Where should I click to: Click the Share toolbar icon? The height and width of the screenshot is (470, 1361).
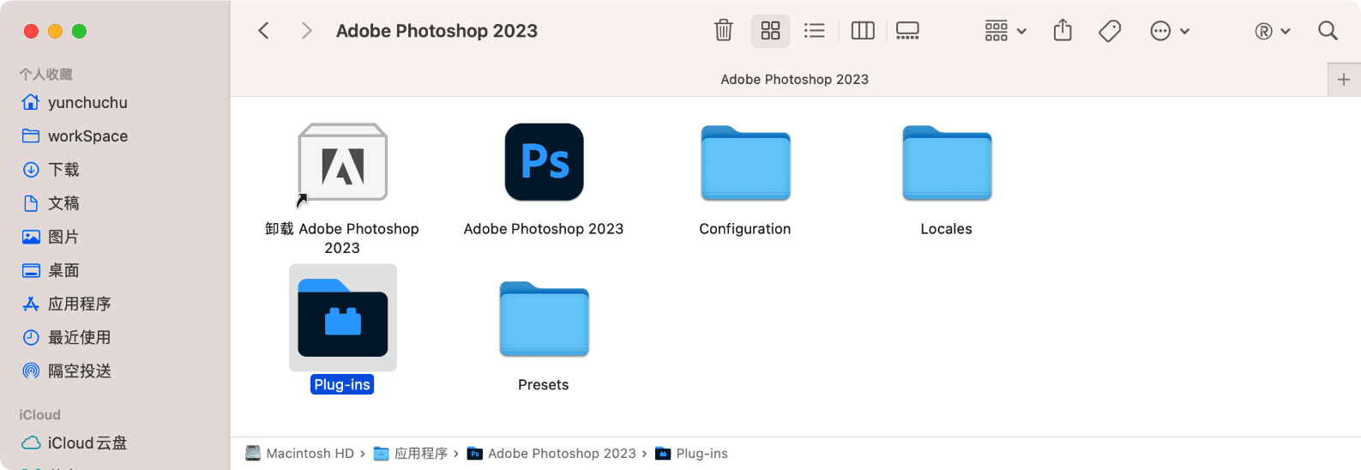point(1063,31)
